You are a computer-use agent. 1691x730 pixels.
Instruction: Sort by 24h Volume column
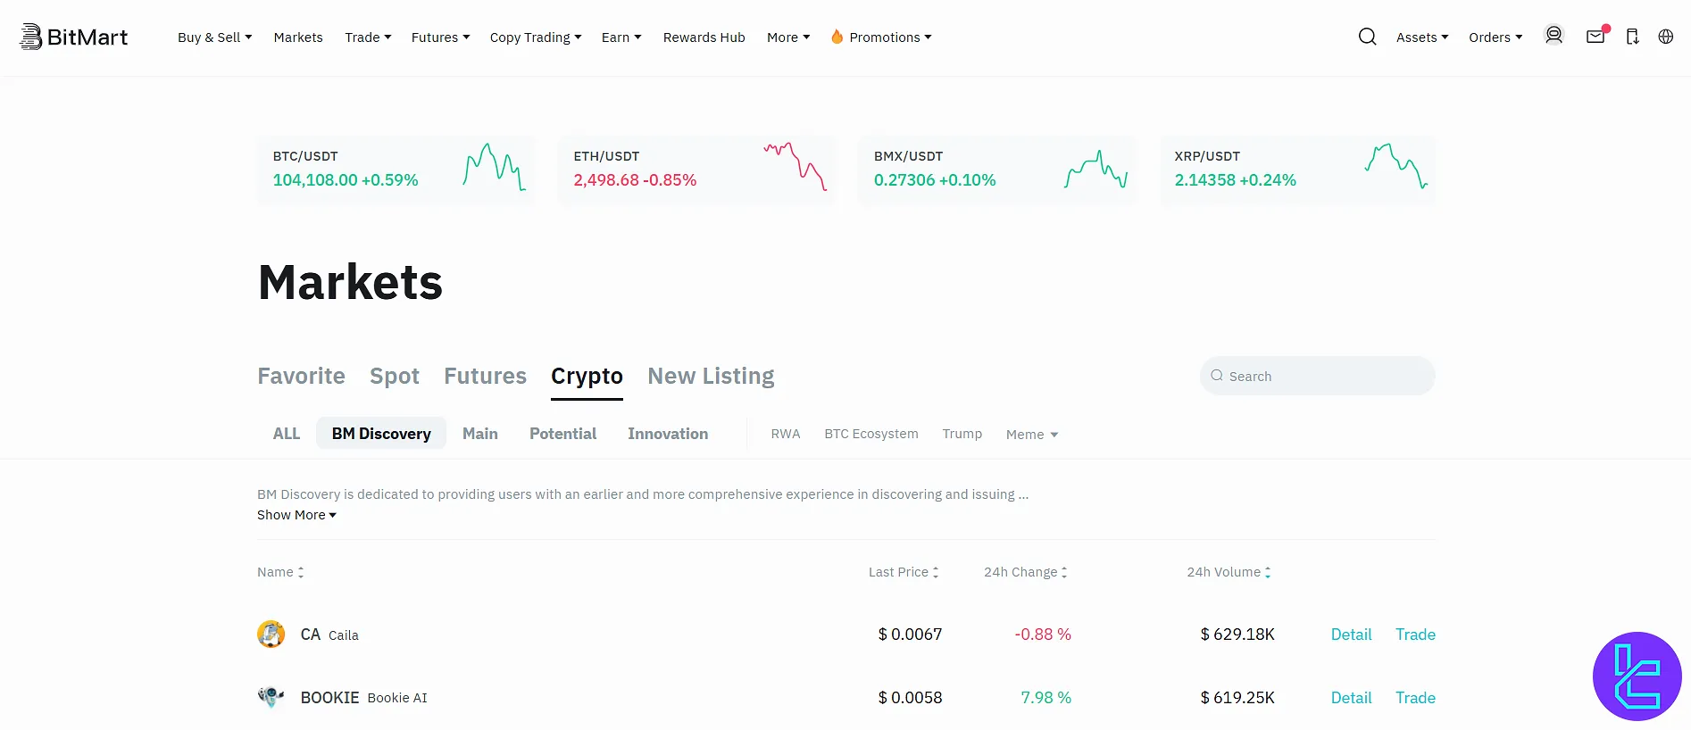[1229, 572]
